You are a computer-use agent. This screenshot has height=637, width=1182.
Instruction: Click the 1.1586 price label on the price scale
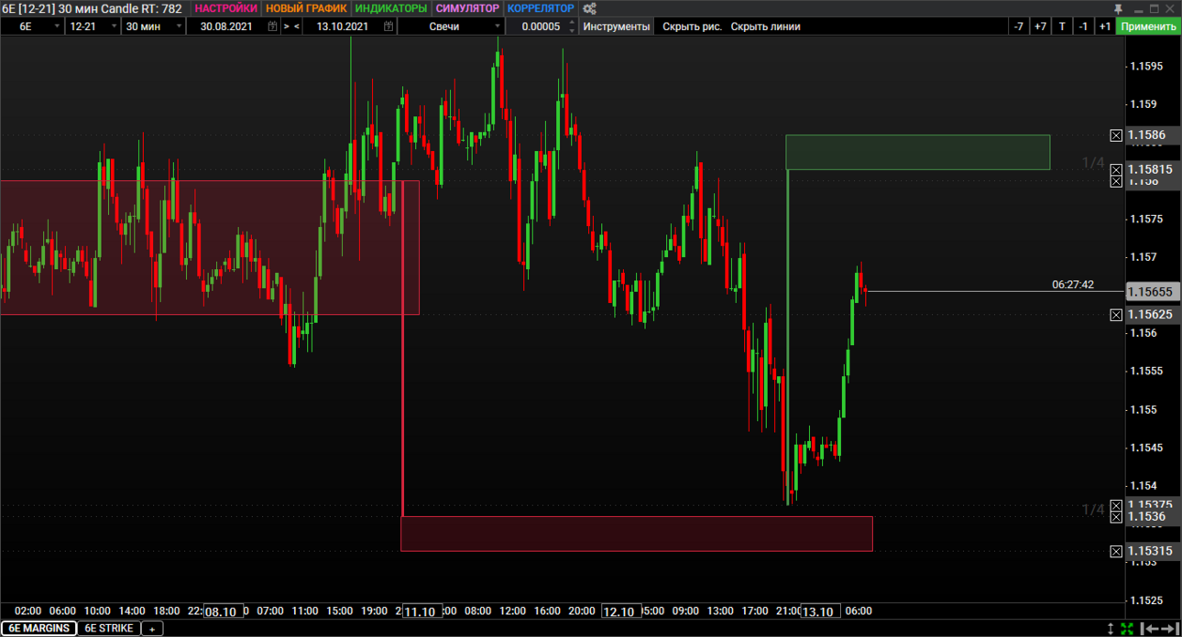click(x=1153, y=135)
